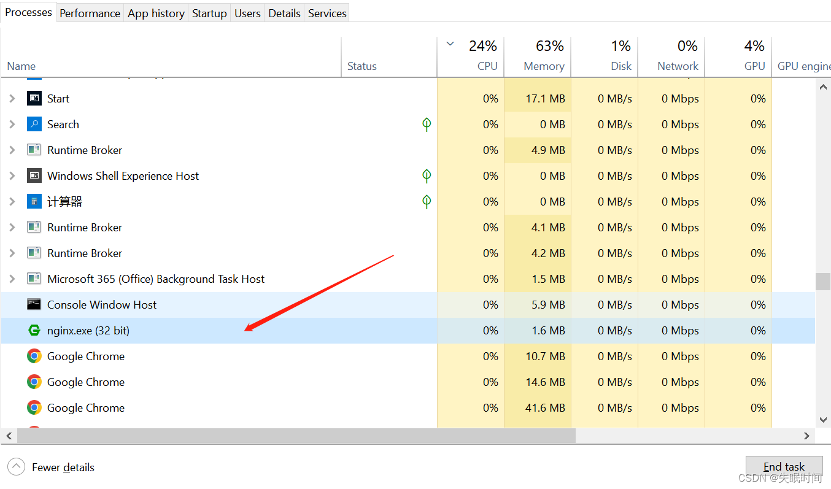Screen dimensions: 831x489
Task: Sort by the Status column header
Action: click(389, 57)
